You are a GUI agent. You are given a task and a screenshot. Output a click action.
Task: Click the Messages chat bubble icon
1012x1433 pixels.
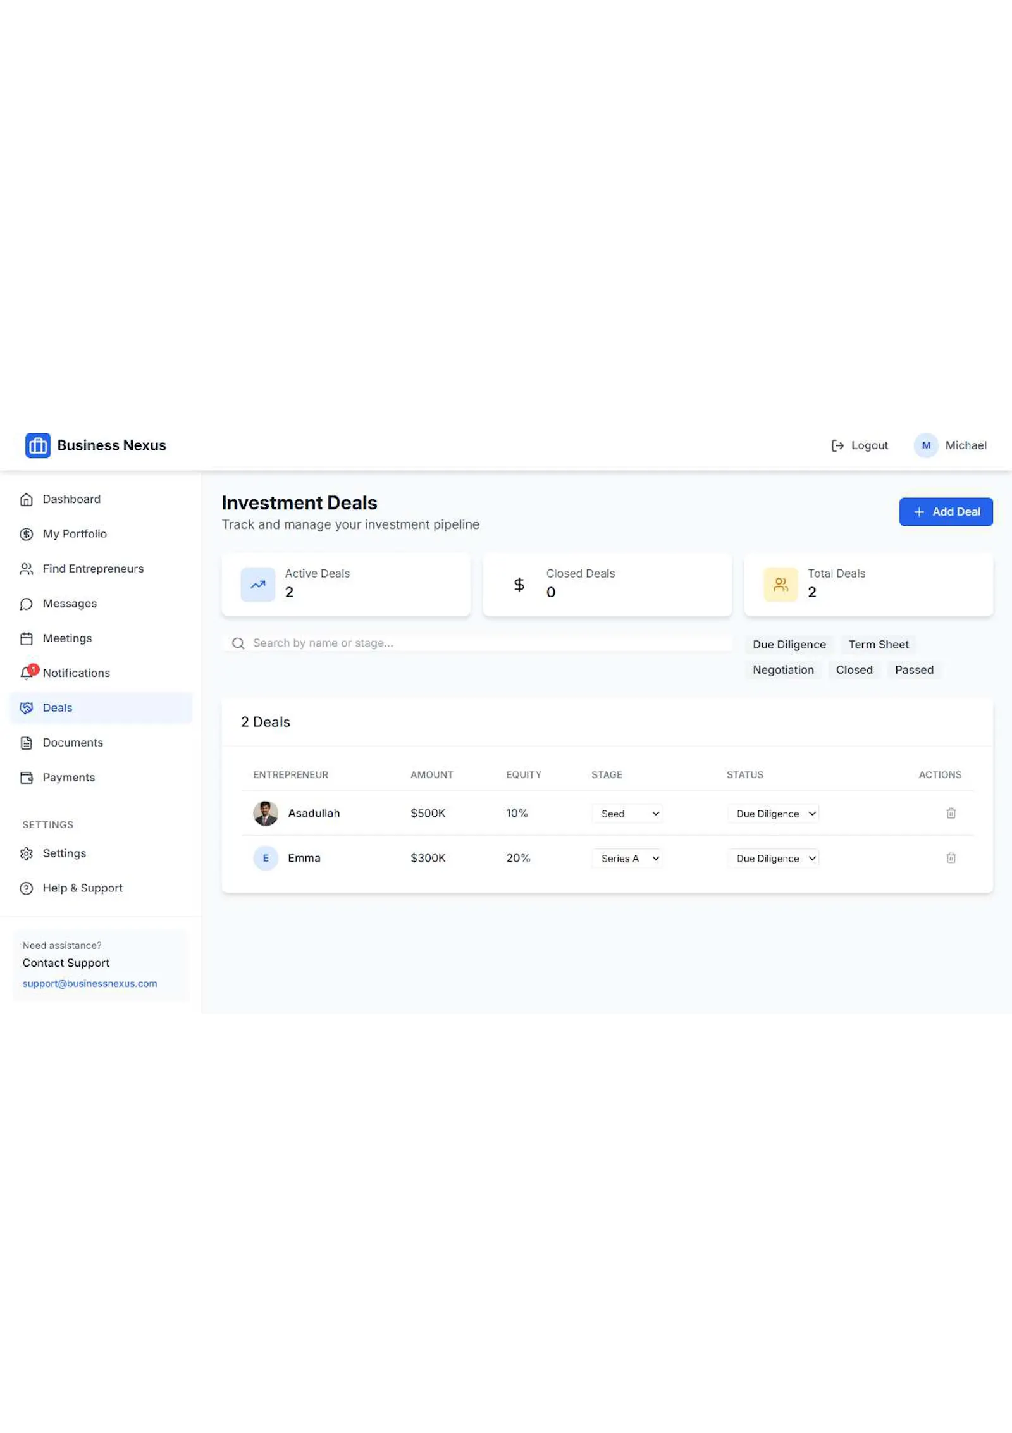click(27, 604)
